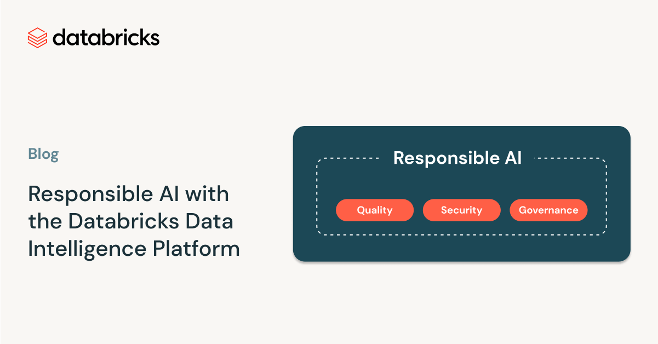Viewport: 658px width, 344px height.
Task: Click "Databricks" in the blog title
Action: coord(123,222)
